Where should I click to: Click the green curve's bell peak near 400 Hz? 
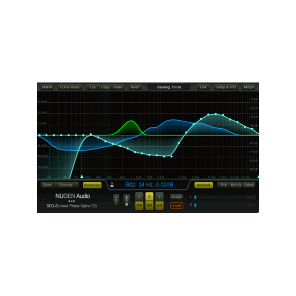point(131,121)
